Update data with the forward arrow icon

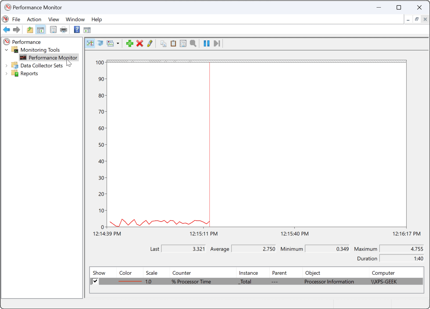pyautogui.click(x=217, y=43)
